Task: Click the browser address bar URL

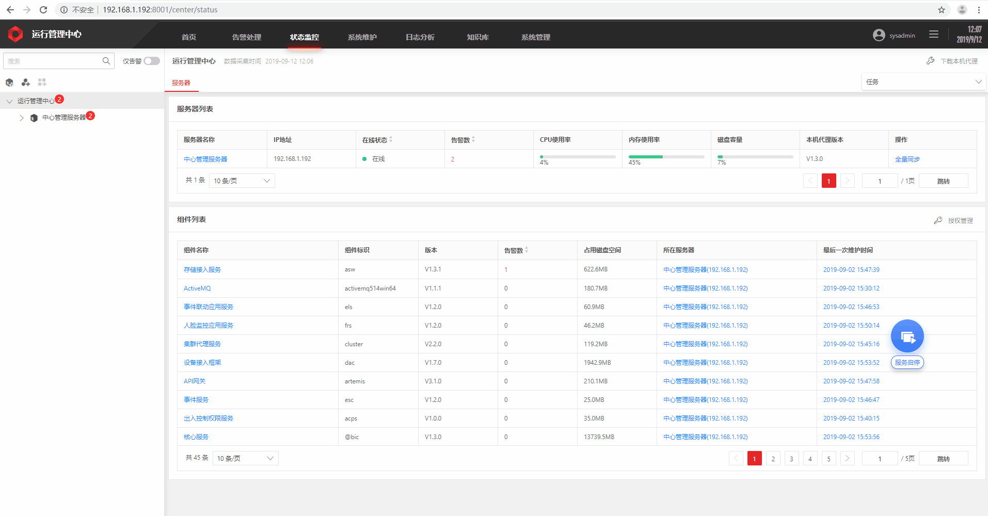Action: pyautogui.click(x=160, y=10)
